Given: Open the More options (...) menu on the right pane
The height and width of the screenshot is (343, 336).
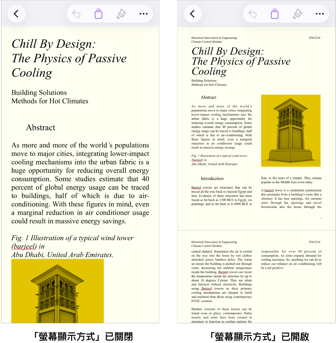Looking at the screenshot, I should pyautogui.click(x=319, y=14).
